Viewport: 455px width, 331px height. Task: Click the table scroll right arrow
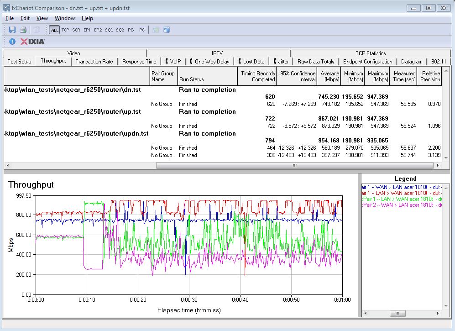[x=438, y=165]
